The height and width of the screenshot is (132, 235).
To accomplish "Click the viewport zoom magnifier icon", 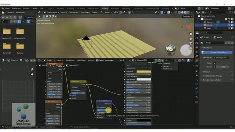I will coord(191,34).
